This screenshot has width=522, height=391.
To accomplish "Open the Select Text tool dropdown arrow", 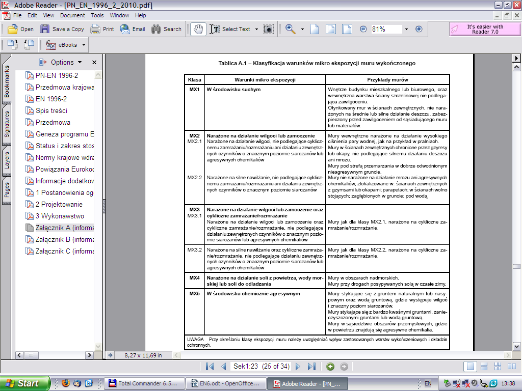I will pyautogui.click(x=256, y=29).
